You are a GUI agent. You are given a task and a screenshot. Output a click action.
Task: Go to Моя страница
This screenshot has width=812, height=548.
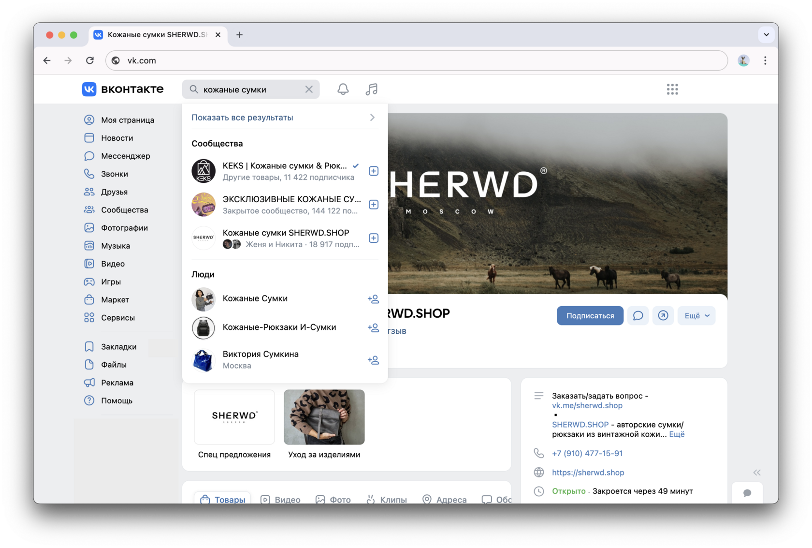(x=127, y=120)
